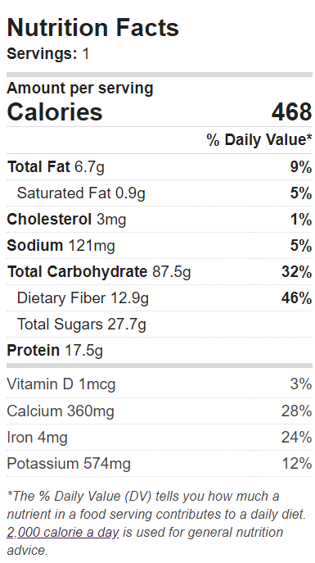Click the % Daily Value* header
The height and width of the screenshot is (563, 315).
[259, 139]
